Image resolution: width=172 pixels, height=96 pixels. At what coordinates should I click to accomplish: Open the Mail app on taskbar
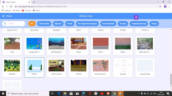click(x=77, y=94)
